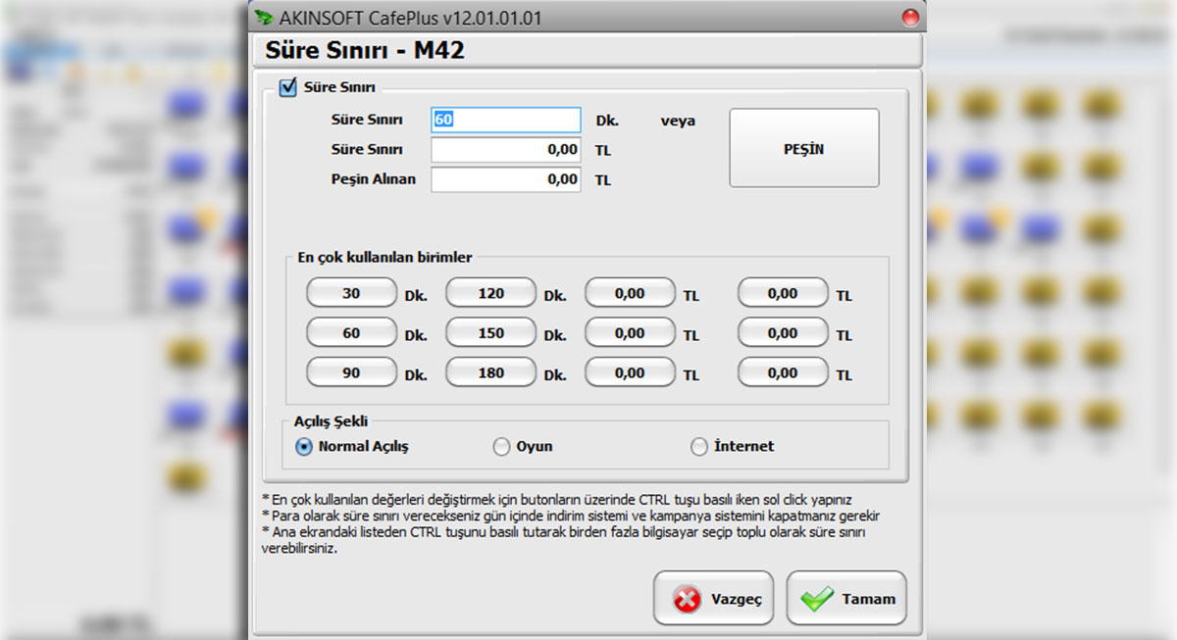Close the dialog with red title button
1177x640 pixels.
point(909,18)
